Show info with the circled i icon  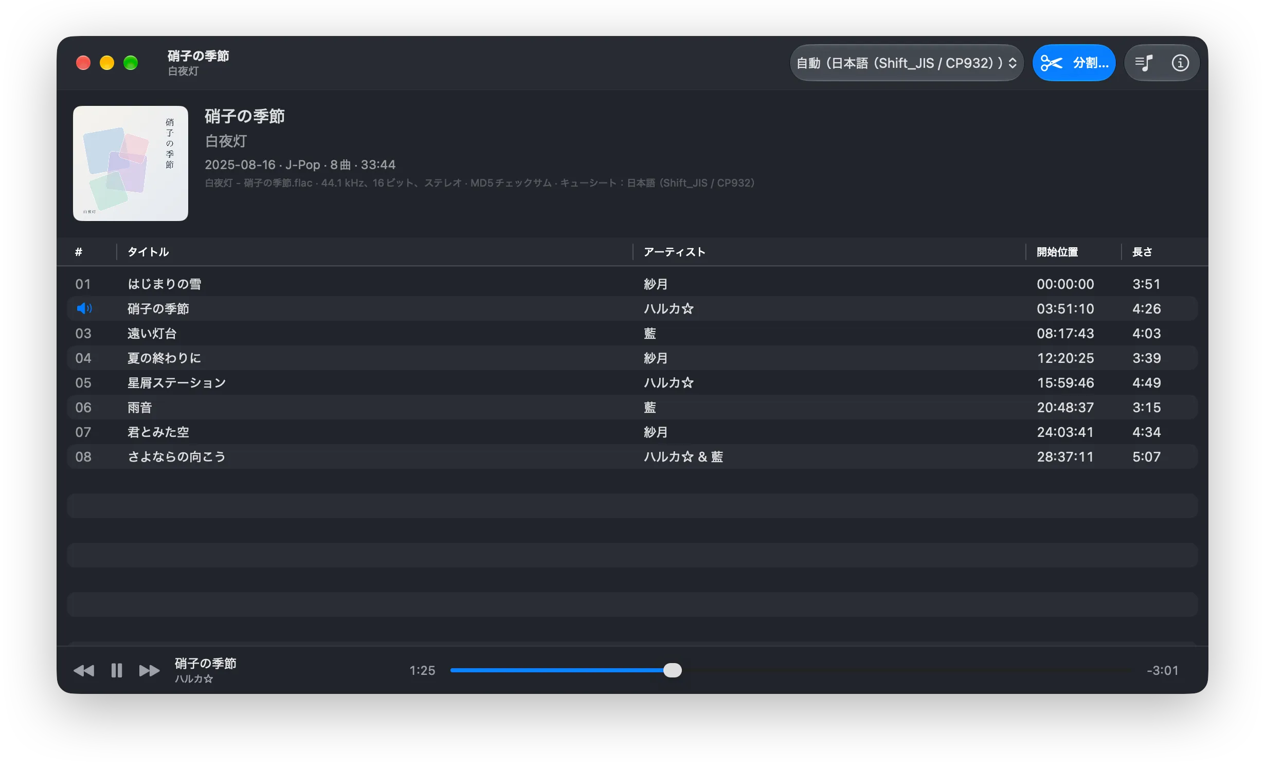point(1180,63)
